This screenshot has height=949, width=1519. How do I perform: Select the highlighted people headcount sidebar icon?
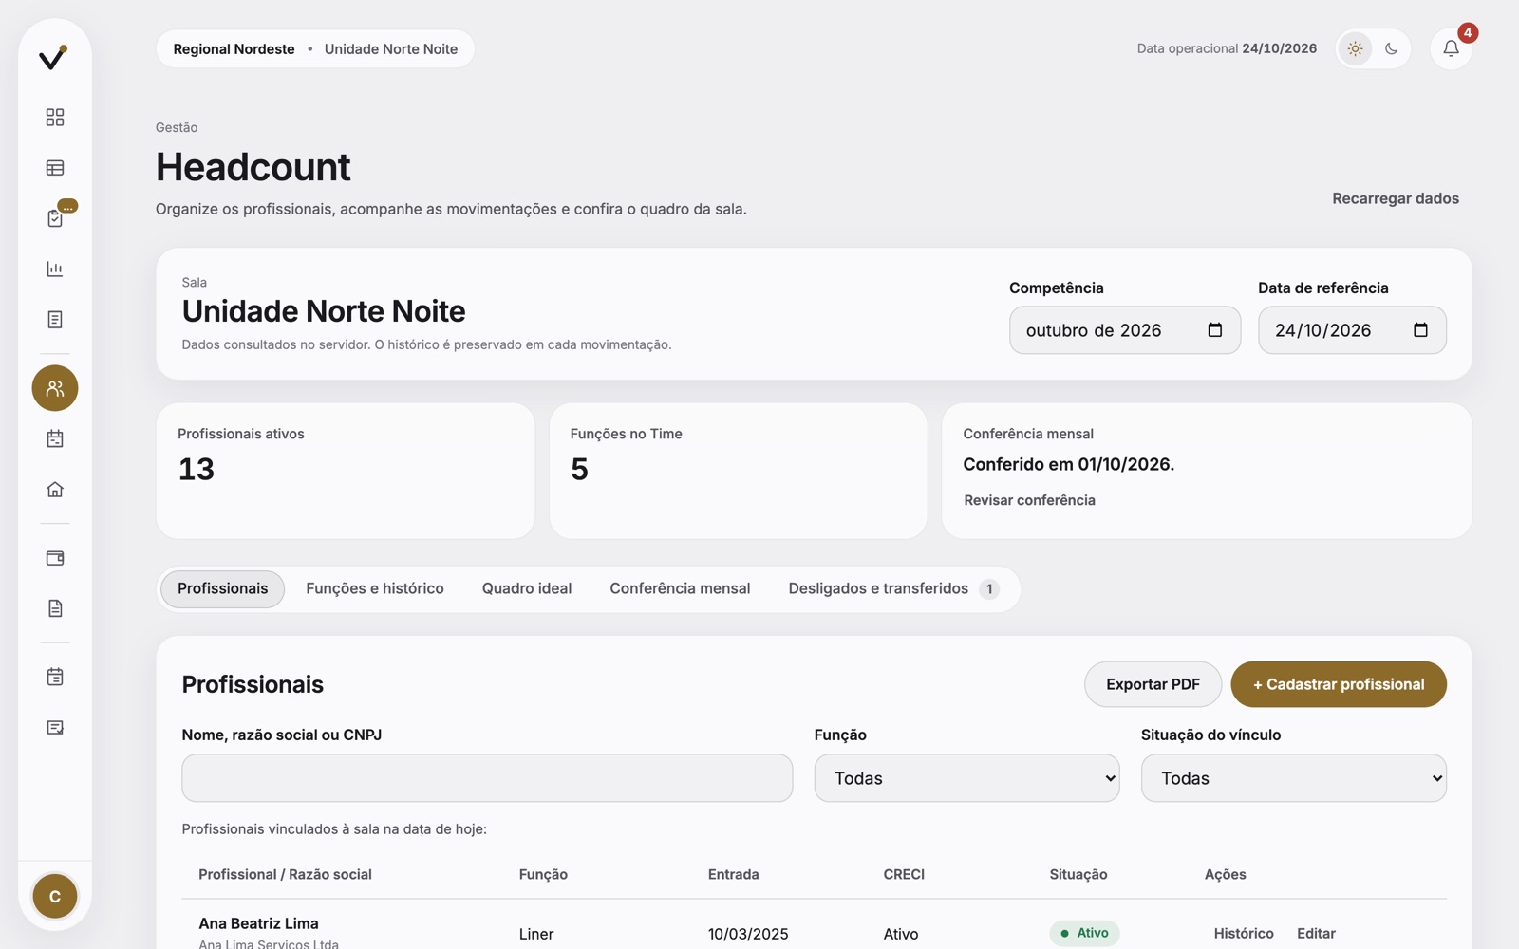pos(55,388)
